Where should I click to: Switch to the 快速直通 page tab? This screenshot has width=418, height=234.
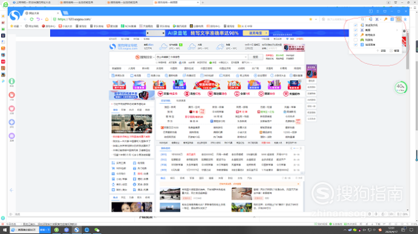(x=181, y=101)
